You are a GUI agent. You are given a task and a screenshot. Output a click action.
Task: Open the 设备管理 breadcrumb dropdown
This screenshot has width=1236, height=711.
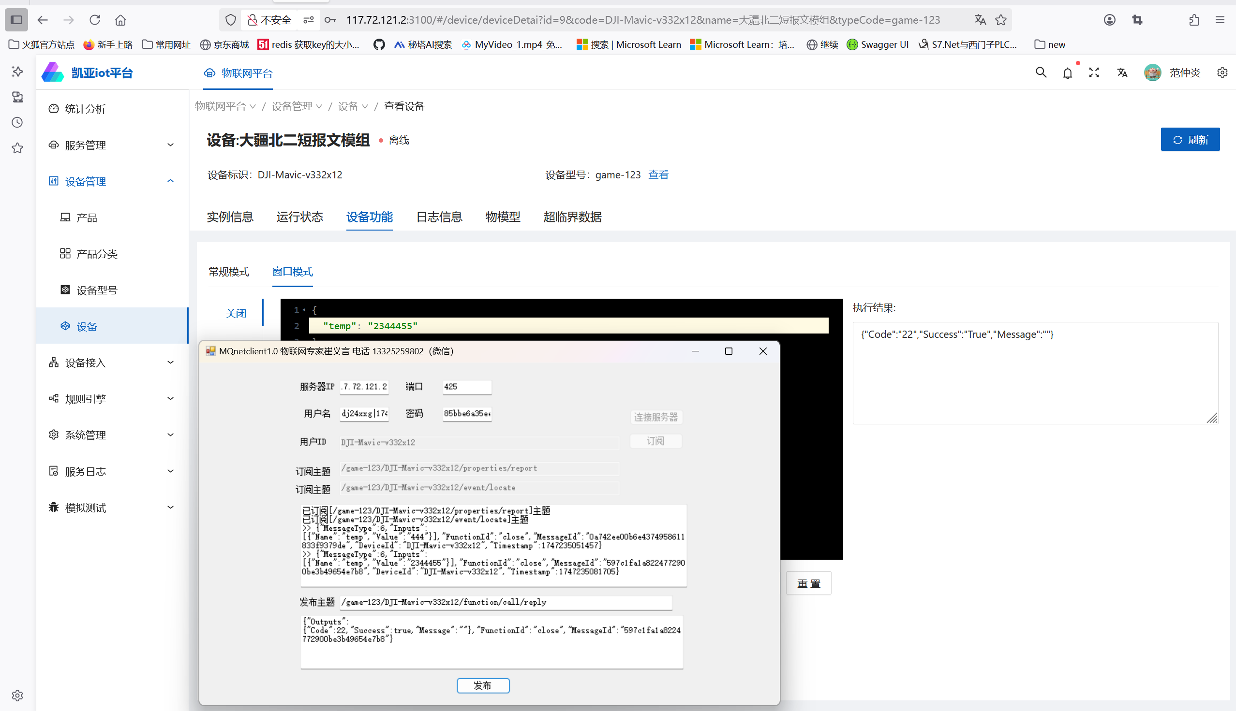point(296,106)
